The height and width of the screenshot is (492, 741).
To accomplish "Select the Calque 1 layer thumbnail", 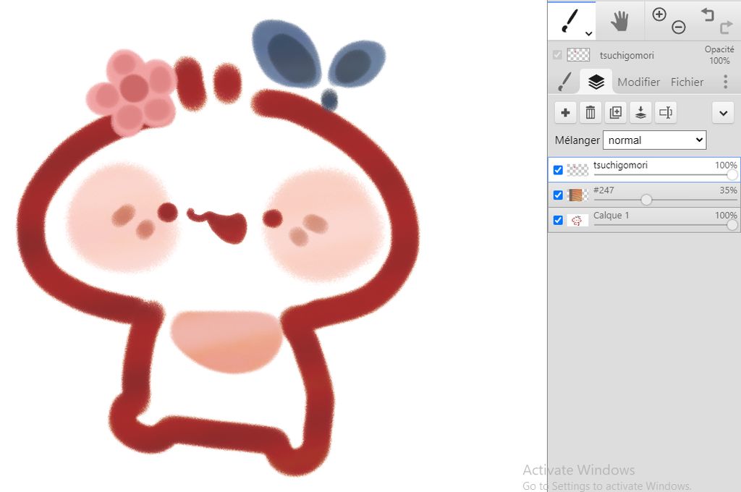I will (577, 220).
